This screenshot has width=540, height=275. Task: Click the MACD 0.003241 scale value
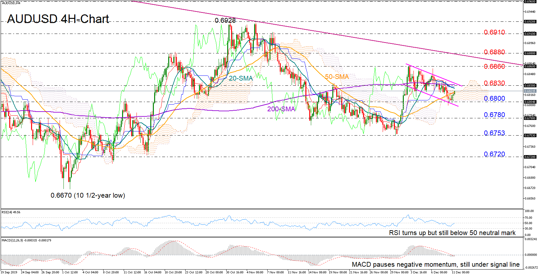(x=531, y=239)
